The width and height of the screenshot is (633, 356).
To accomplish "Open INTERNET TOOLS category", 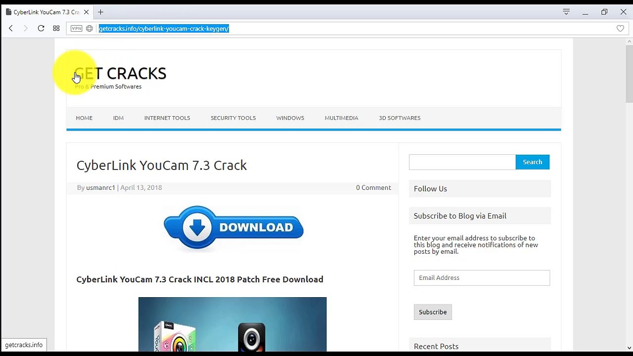I will 167,118.
